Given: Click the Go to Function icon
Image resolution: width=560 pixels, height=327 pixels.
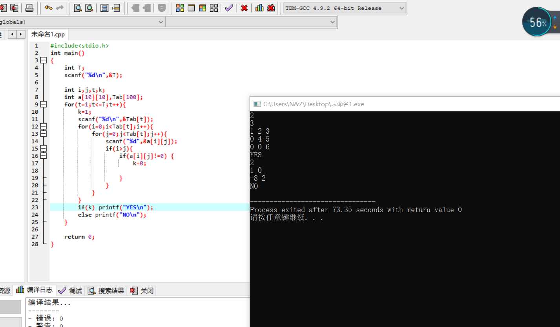Looking at the screenshot, I should (104, 8).
